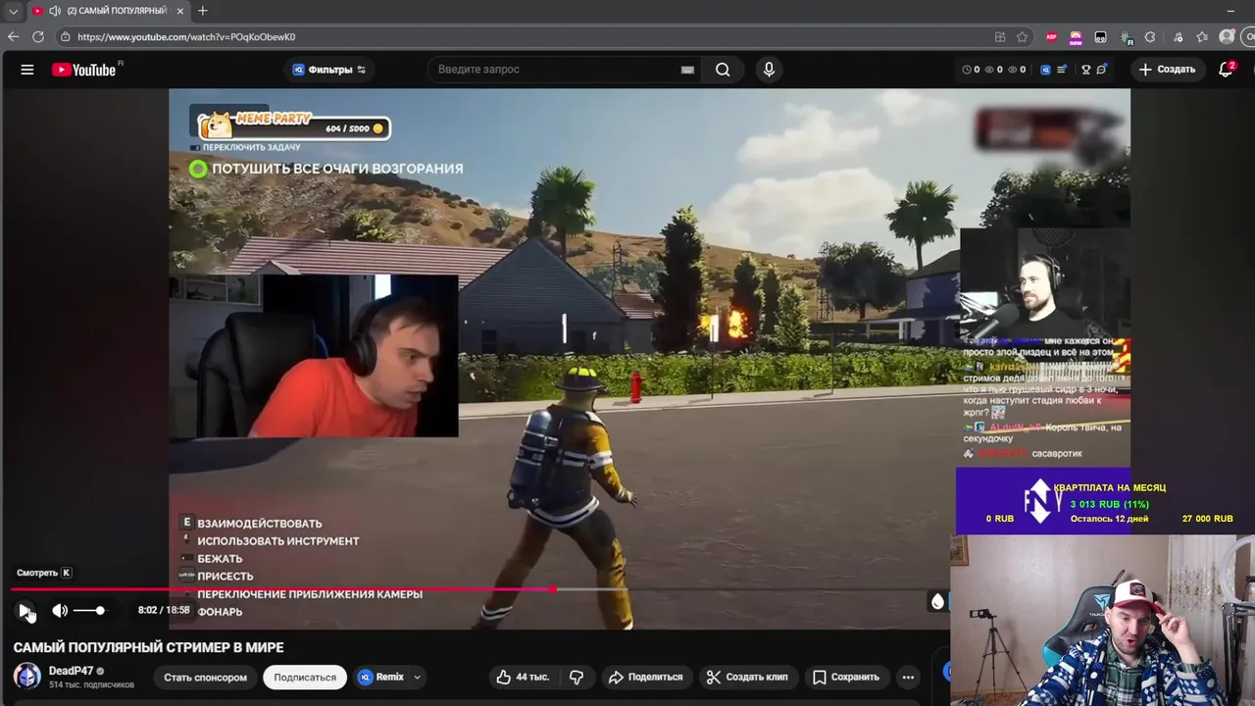Reload the page
Image resolution: width=1255 pixels, height=706 pixels.
click(x=37, y=36)
